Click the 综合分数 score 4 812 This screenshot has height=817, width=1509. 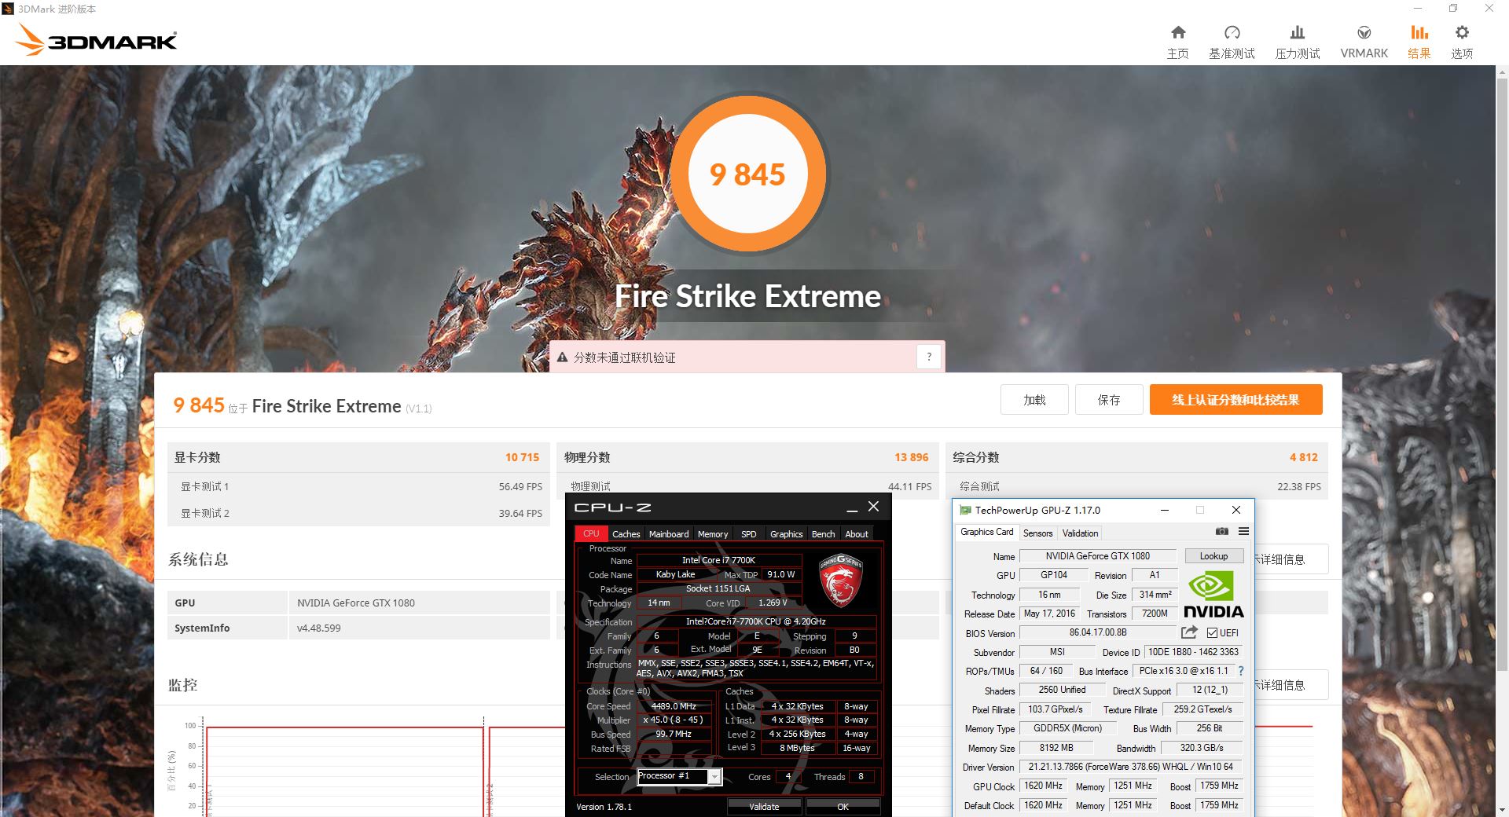click(x=1303, y=457)
